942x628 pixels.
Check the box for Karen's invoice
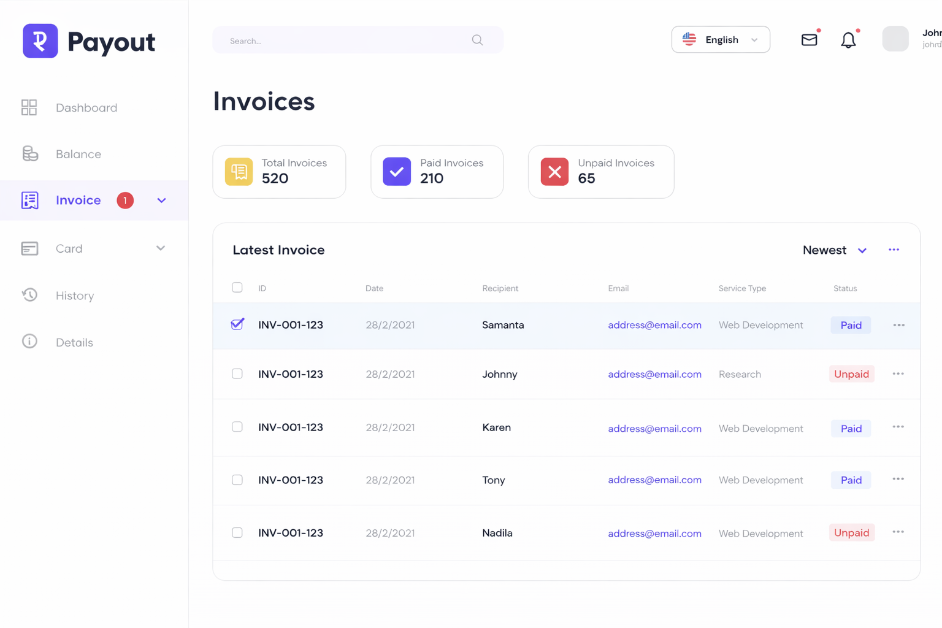237,427
